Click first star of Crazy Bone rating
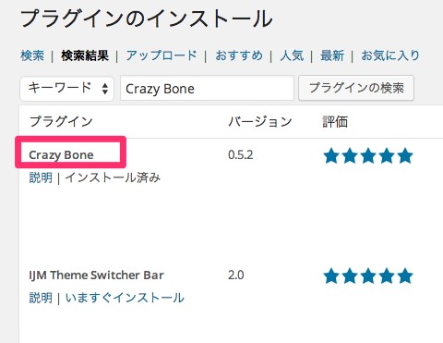 (x=331, y=155)
